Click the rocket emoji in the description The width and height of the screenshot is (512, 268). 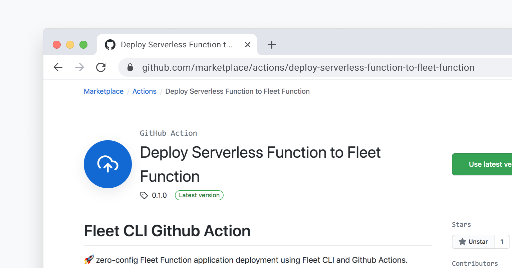pyautogui.click(x=88, y=259)
